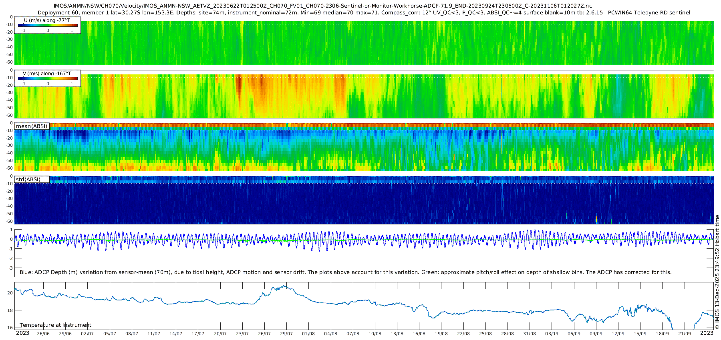
Task: Select the 31/08 time axis label
Action: 530,334
